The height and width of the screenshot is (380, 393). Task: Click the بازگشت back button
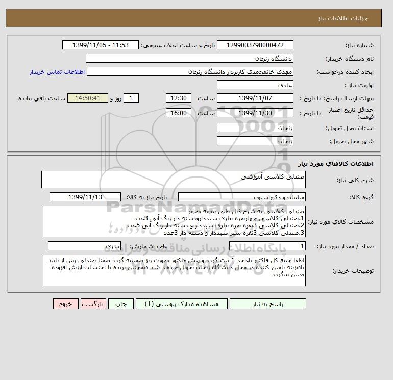coord(93,304)
